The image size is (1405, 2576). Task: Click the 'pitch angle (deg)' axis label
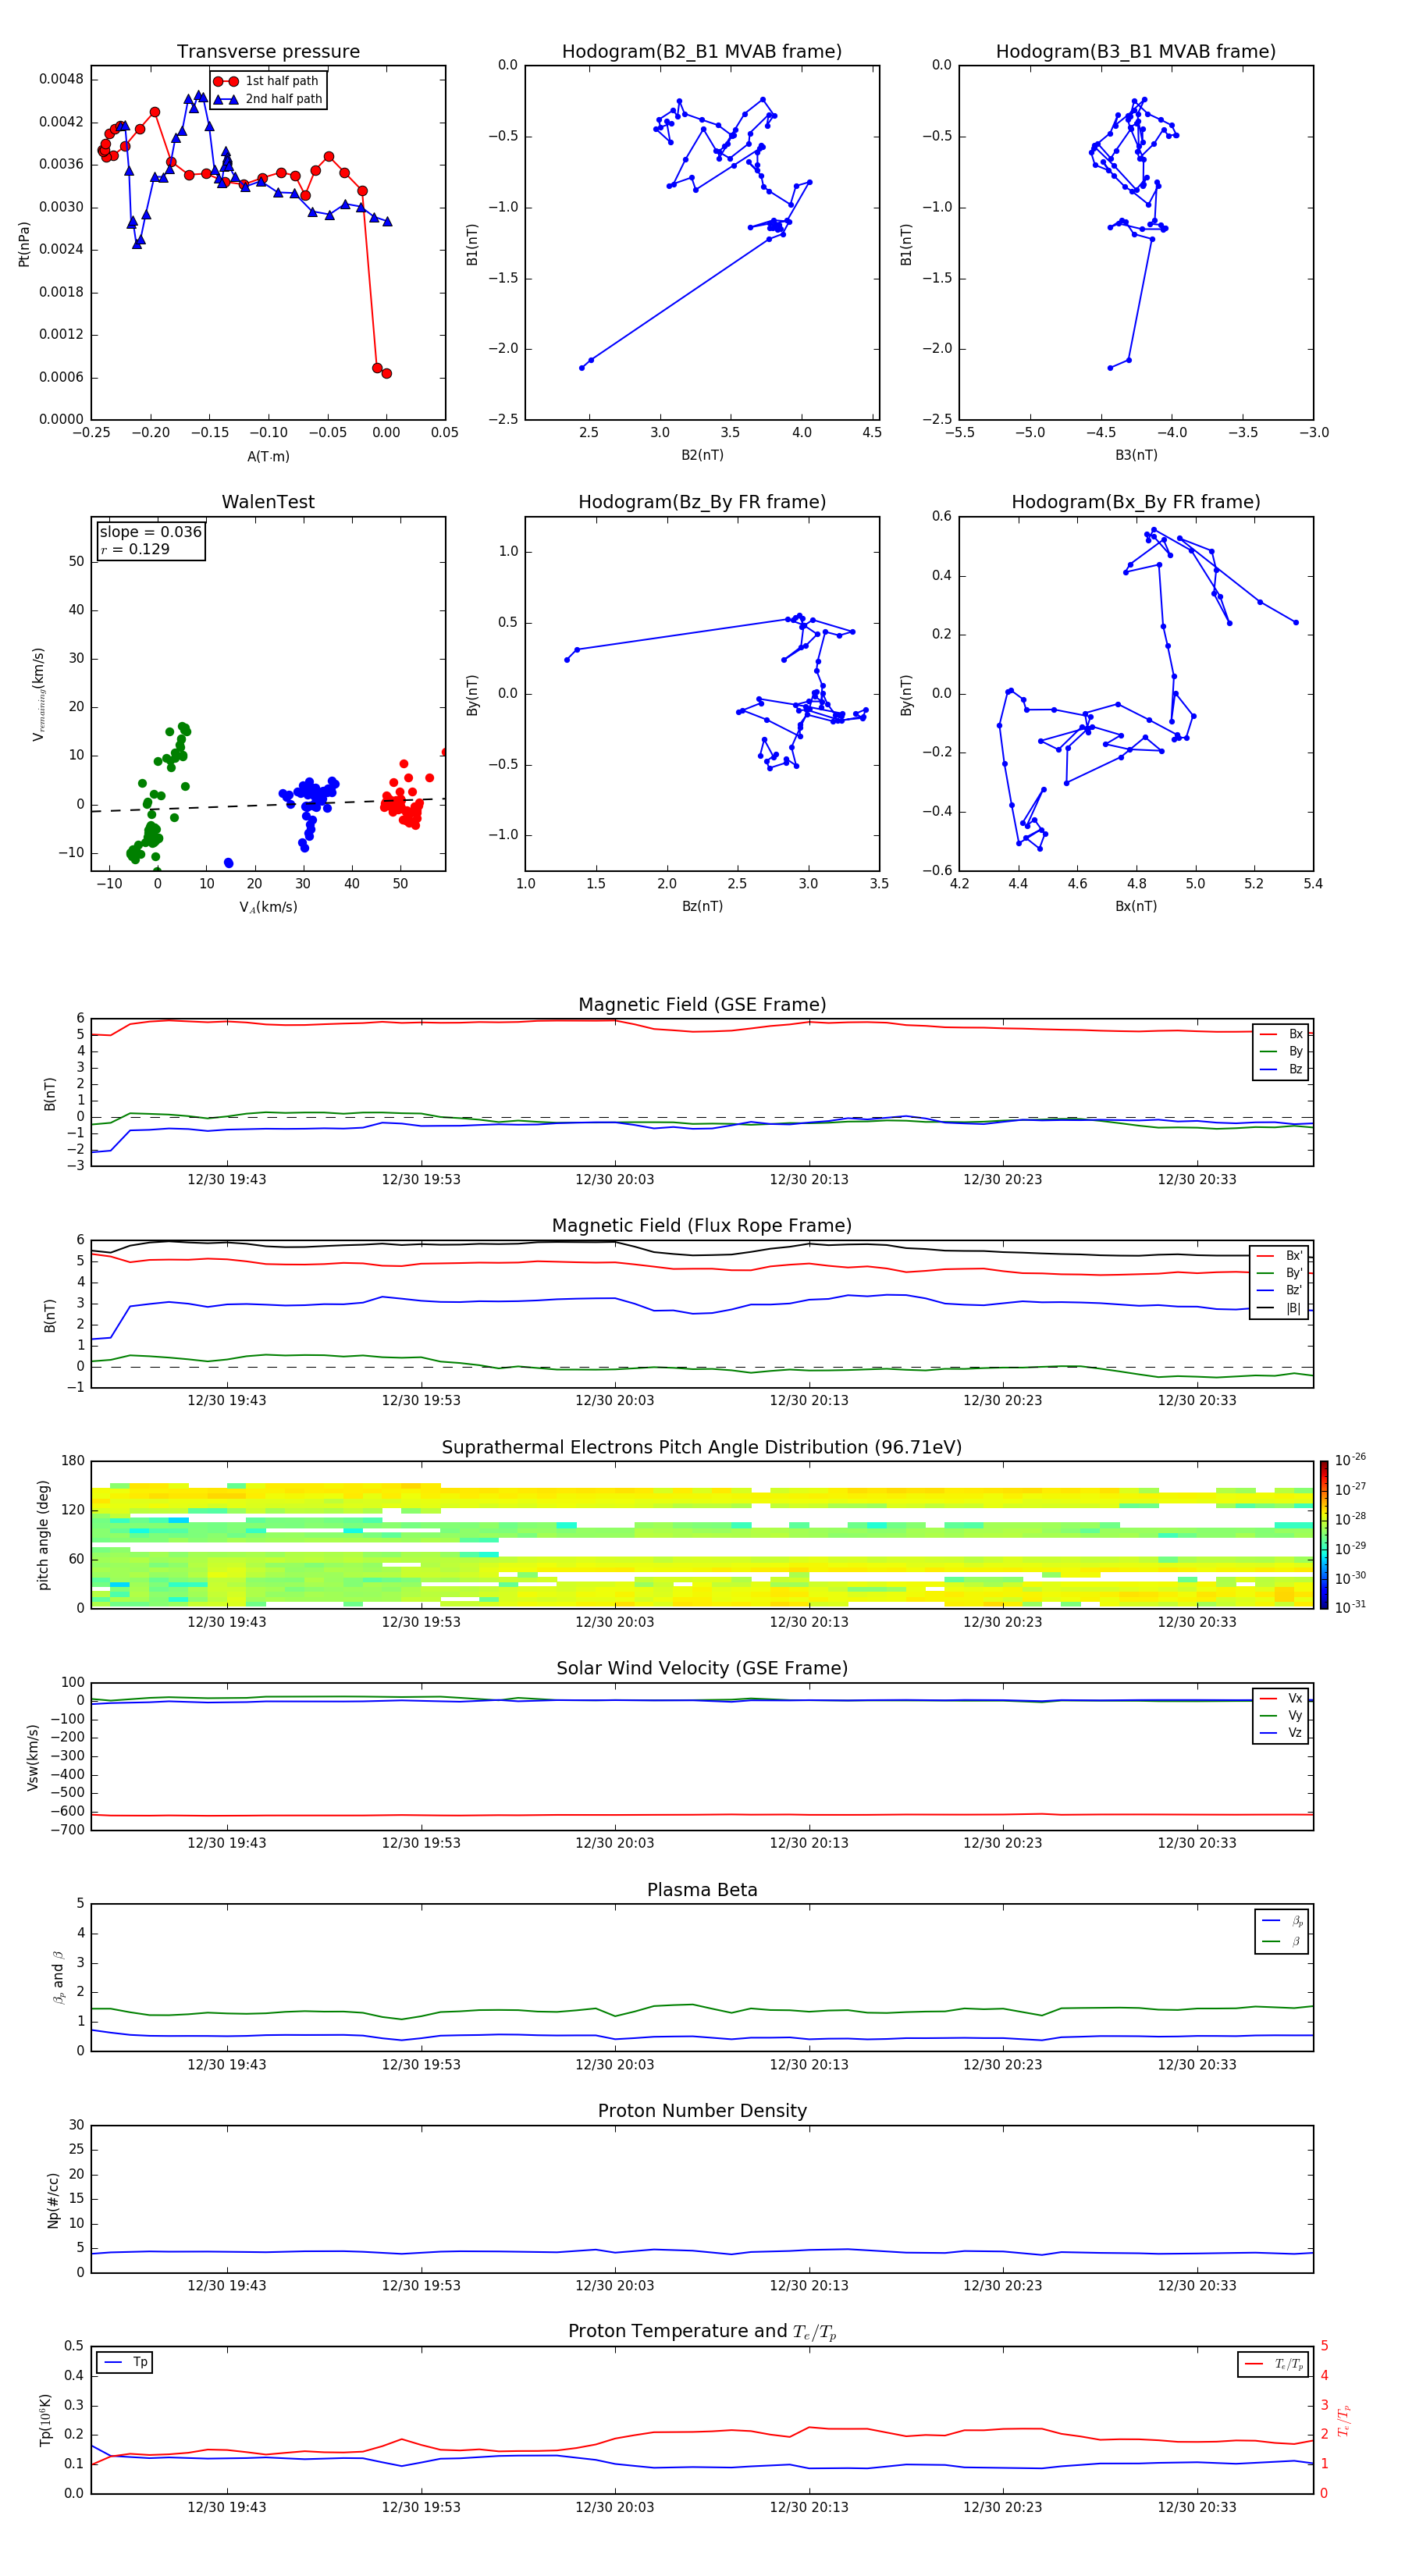[x=43, y=1535]
